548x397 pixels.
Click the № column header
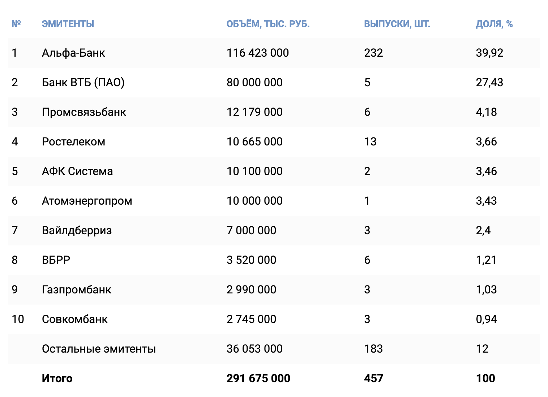click(x=16, y=24)
